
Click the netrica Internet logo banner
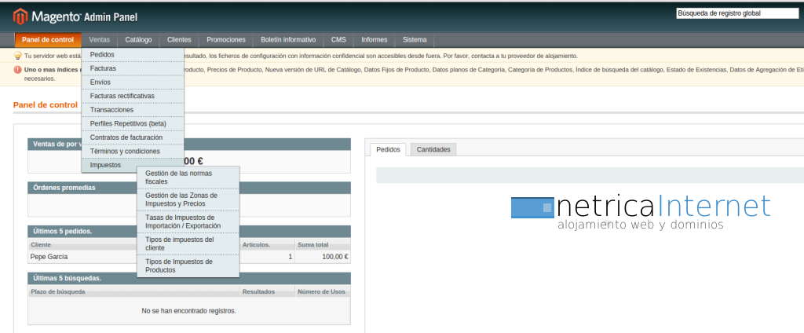pyautogui.click(x=641, y=211)
